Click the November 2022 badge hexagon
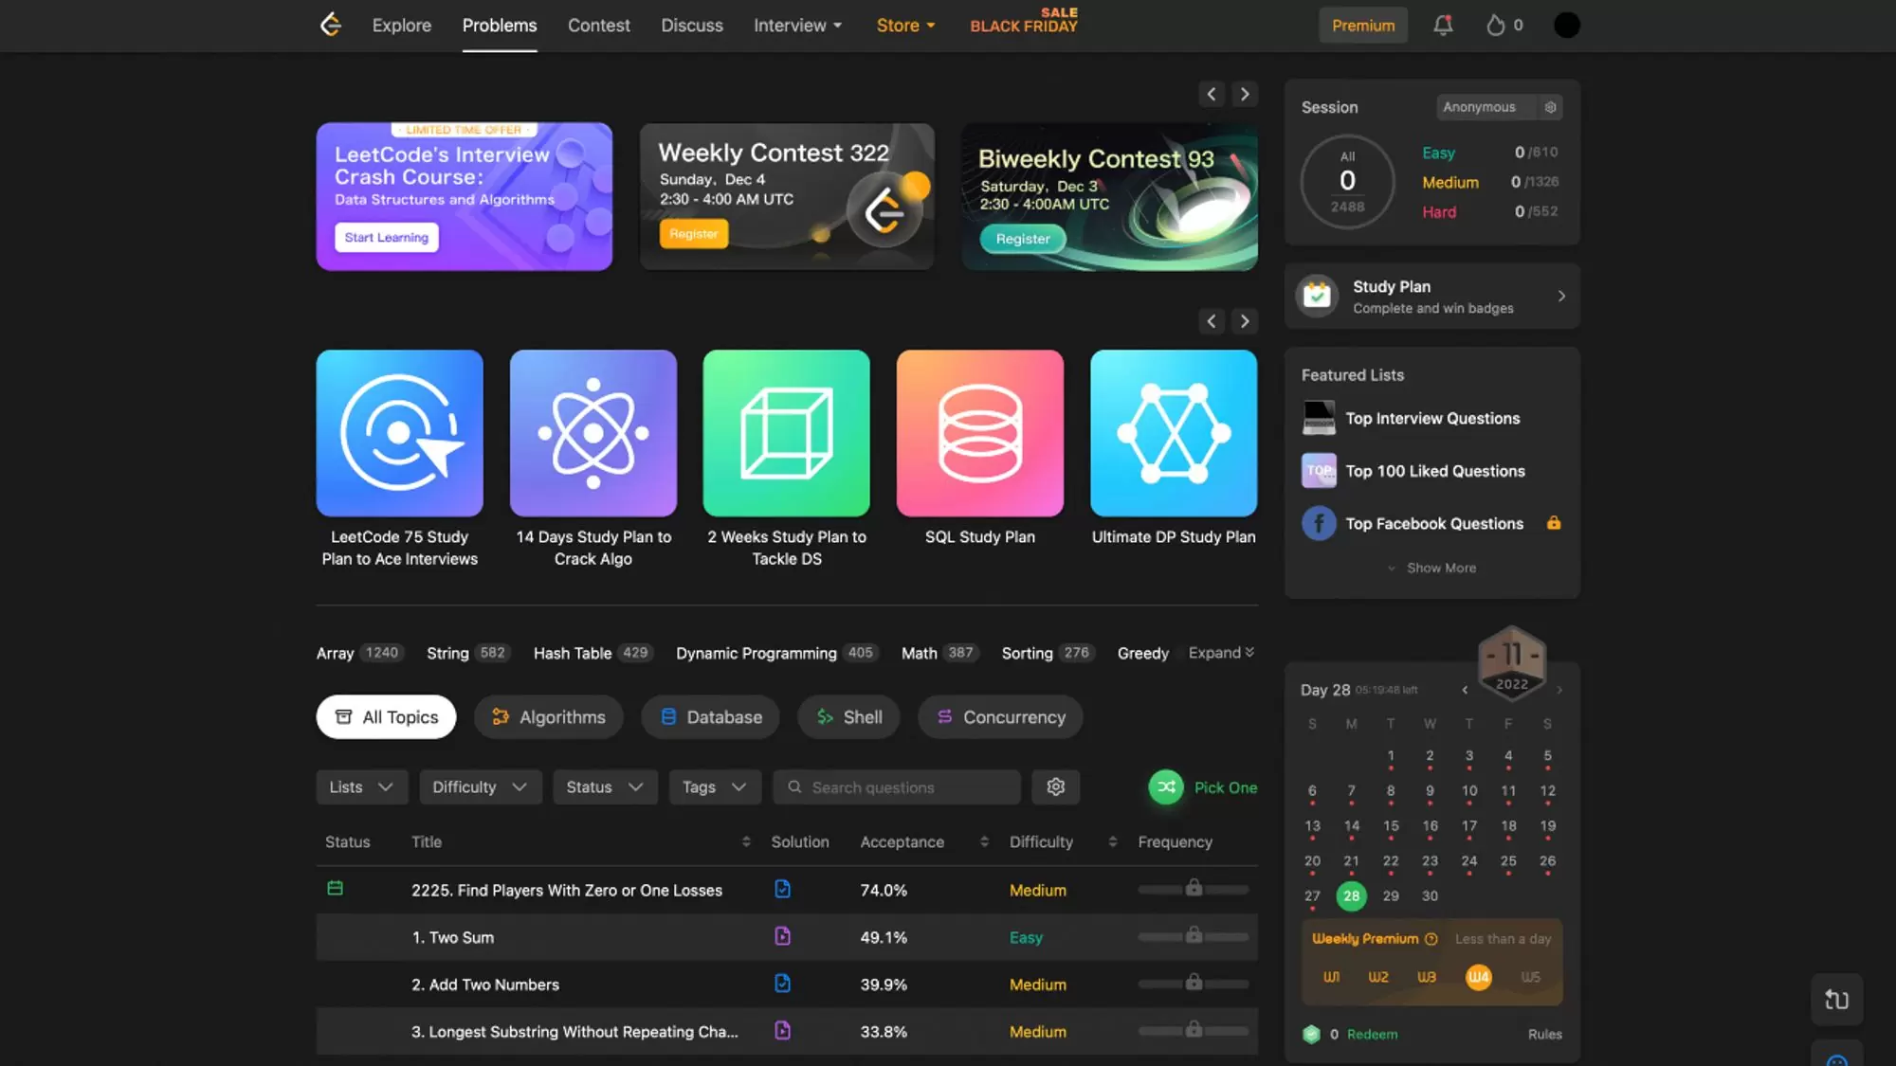Image resolution: width=1896 pixels, height=1066 pixels. click(1512, 663)
